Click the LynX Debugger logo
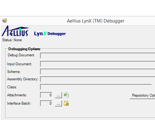 coord(50,34)
